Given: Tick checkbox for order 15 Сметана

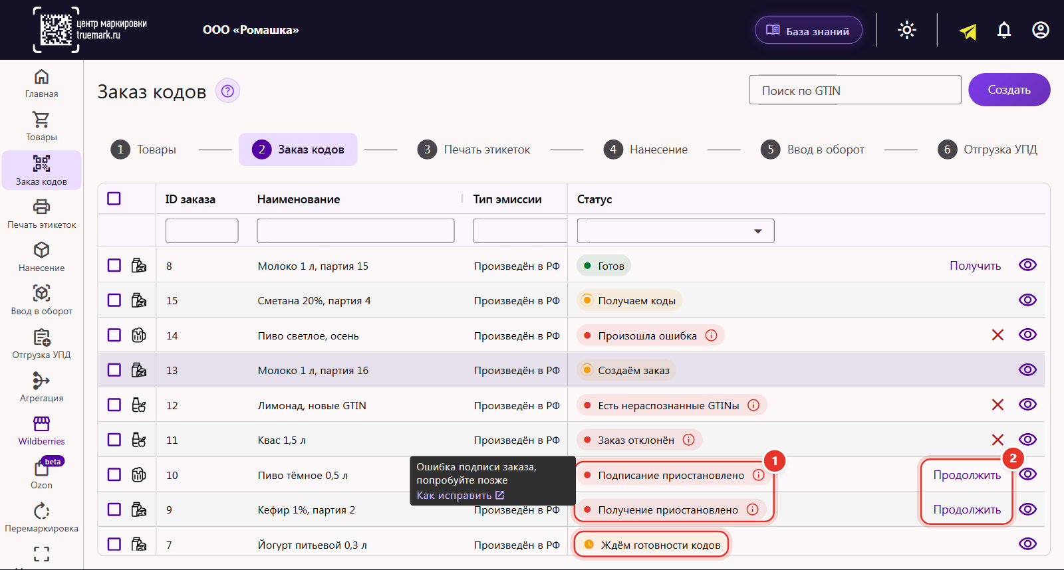Looking at the screenshot, I should coord(114,300).
